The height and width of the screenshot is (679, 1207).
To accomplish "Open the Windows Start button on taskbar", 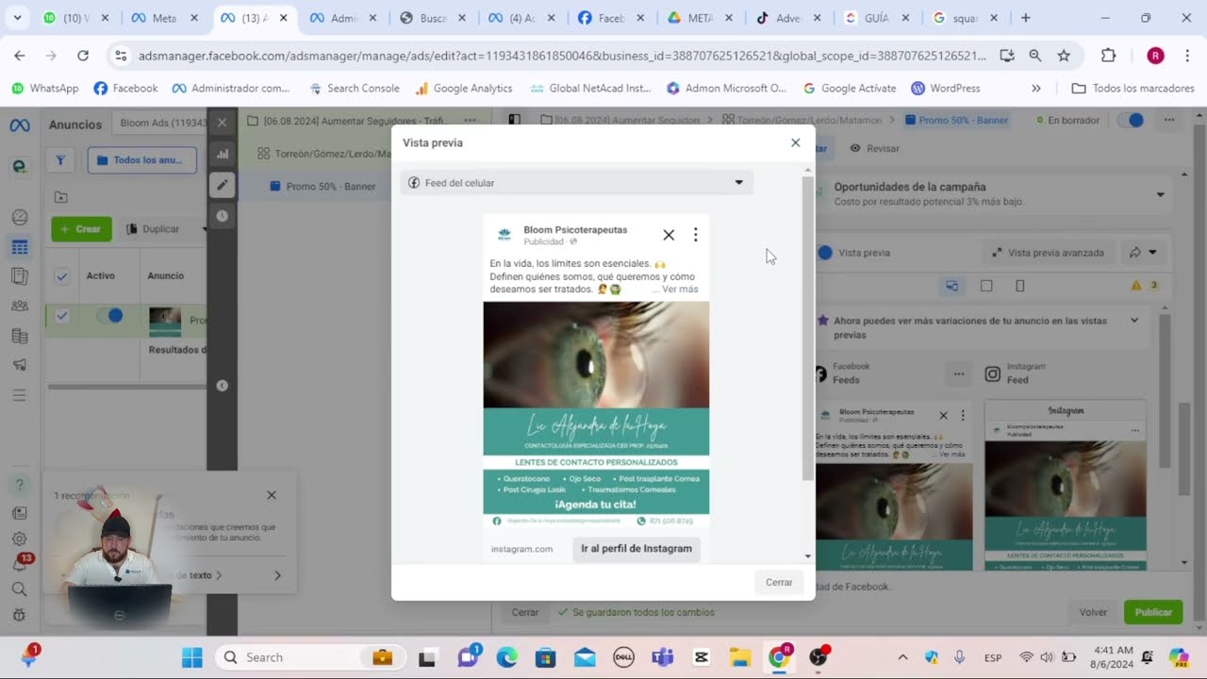I will click(191, 657).
